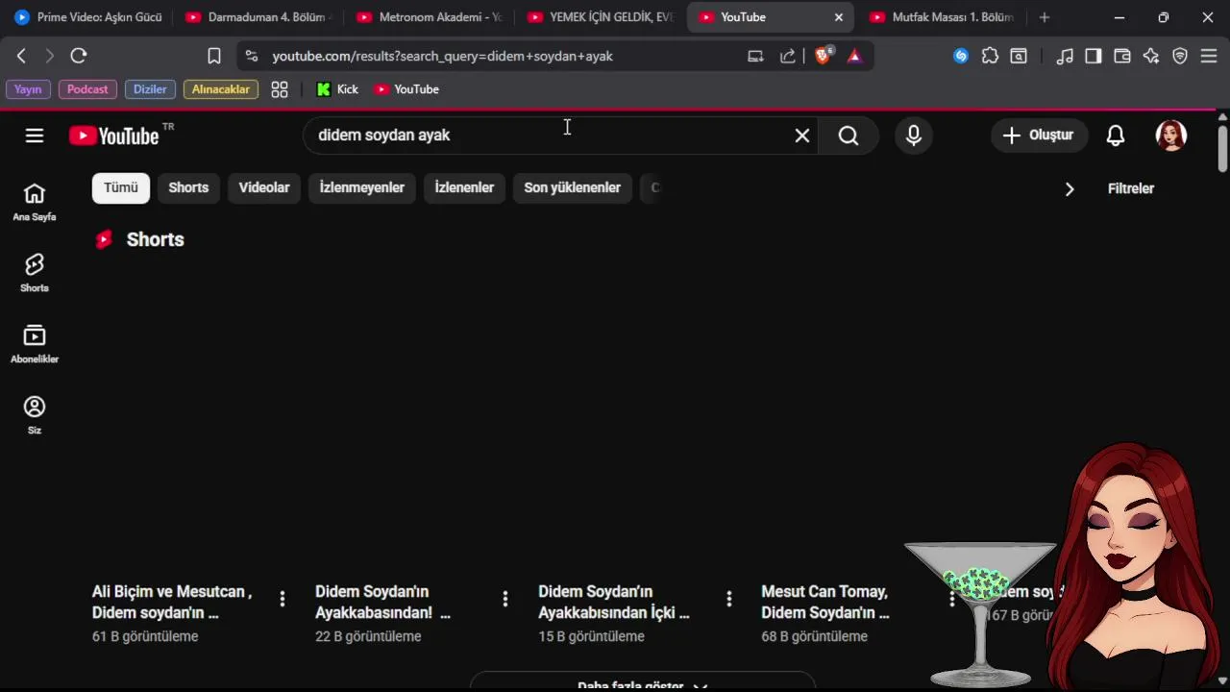Open the Ali Biçim ve Mesutcan short title
1230x692 pixels.
[x=172, y=602]
